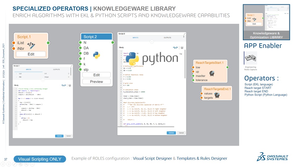Open slideshow more options icon
The height and width of the screenshot is (167, 297).
(32, 164)
